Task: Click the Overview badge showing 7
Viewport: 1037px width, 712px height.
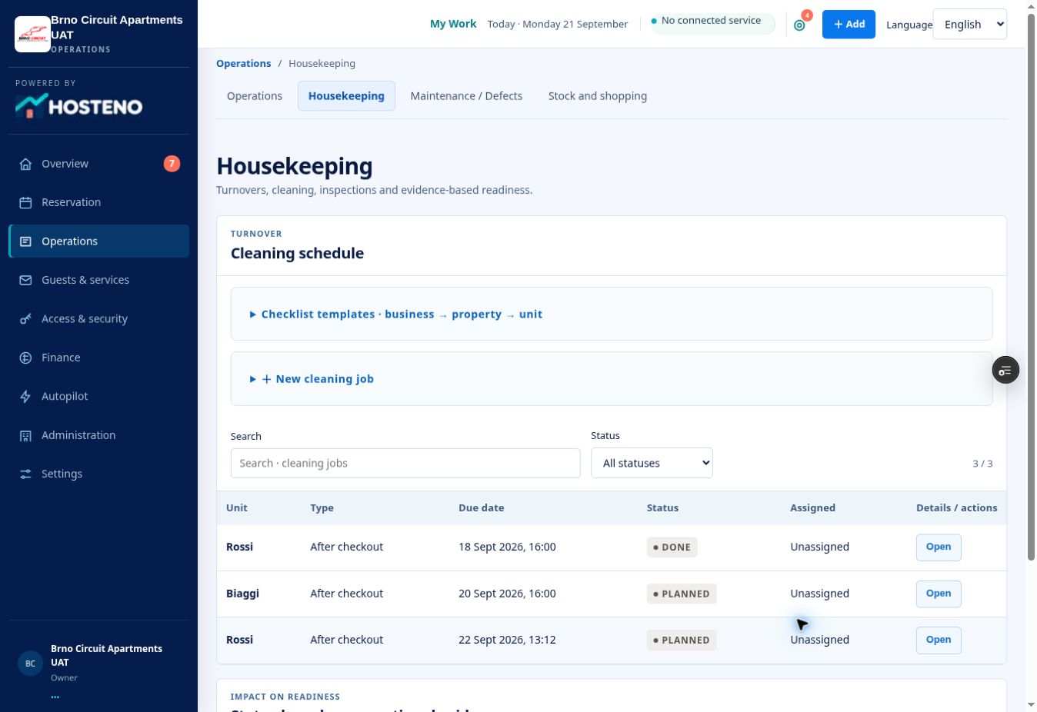Action: (172, 163)
